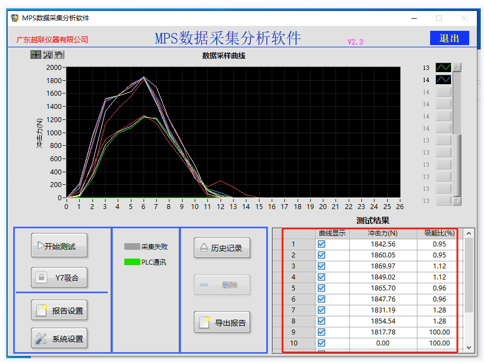Select impact force cell showing 1869.97
The image size is (484, 362).
pyautogui.click(x=383, y=266)
